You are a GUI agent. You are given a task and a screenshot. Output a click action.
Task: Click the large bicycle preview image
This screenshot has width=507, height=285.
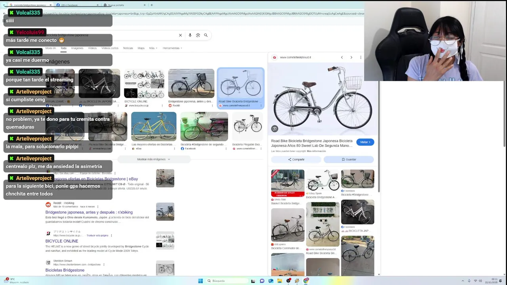click(x=323, y=99)
